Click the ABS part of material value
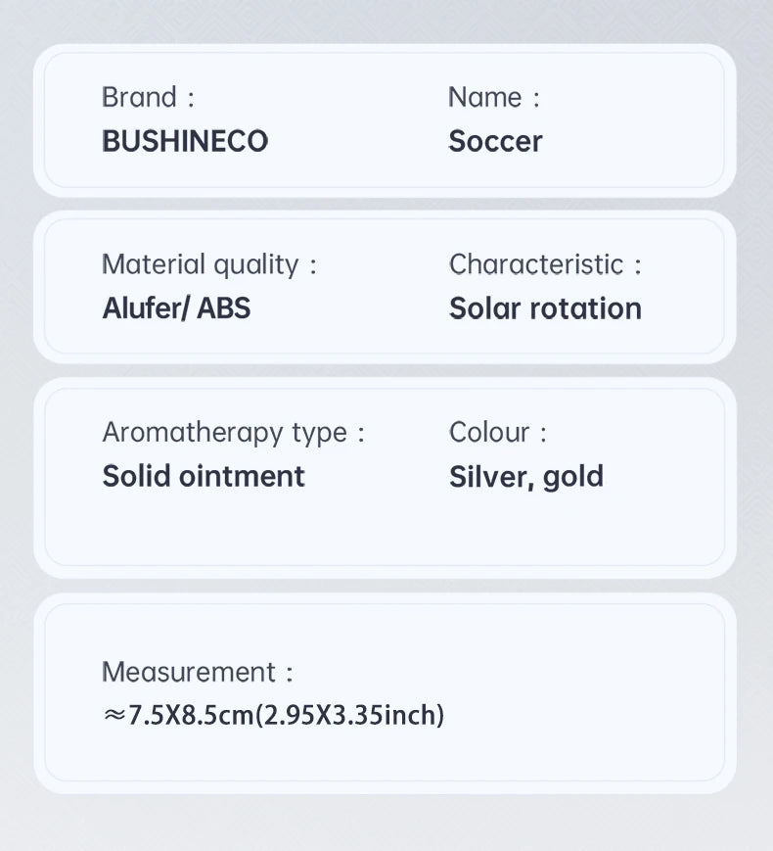Screen dimensions: 773x851 point(223,308)
